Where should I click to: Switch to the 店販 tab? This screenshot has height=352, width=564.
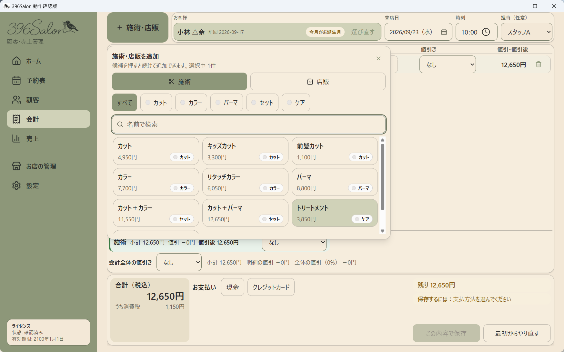(318, 82)
